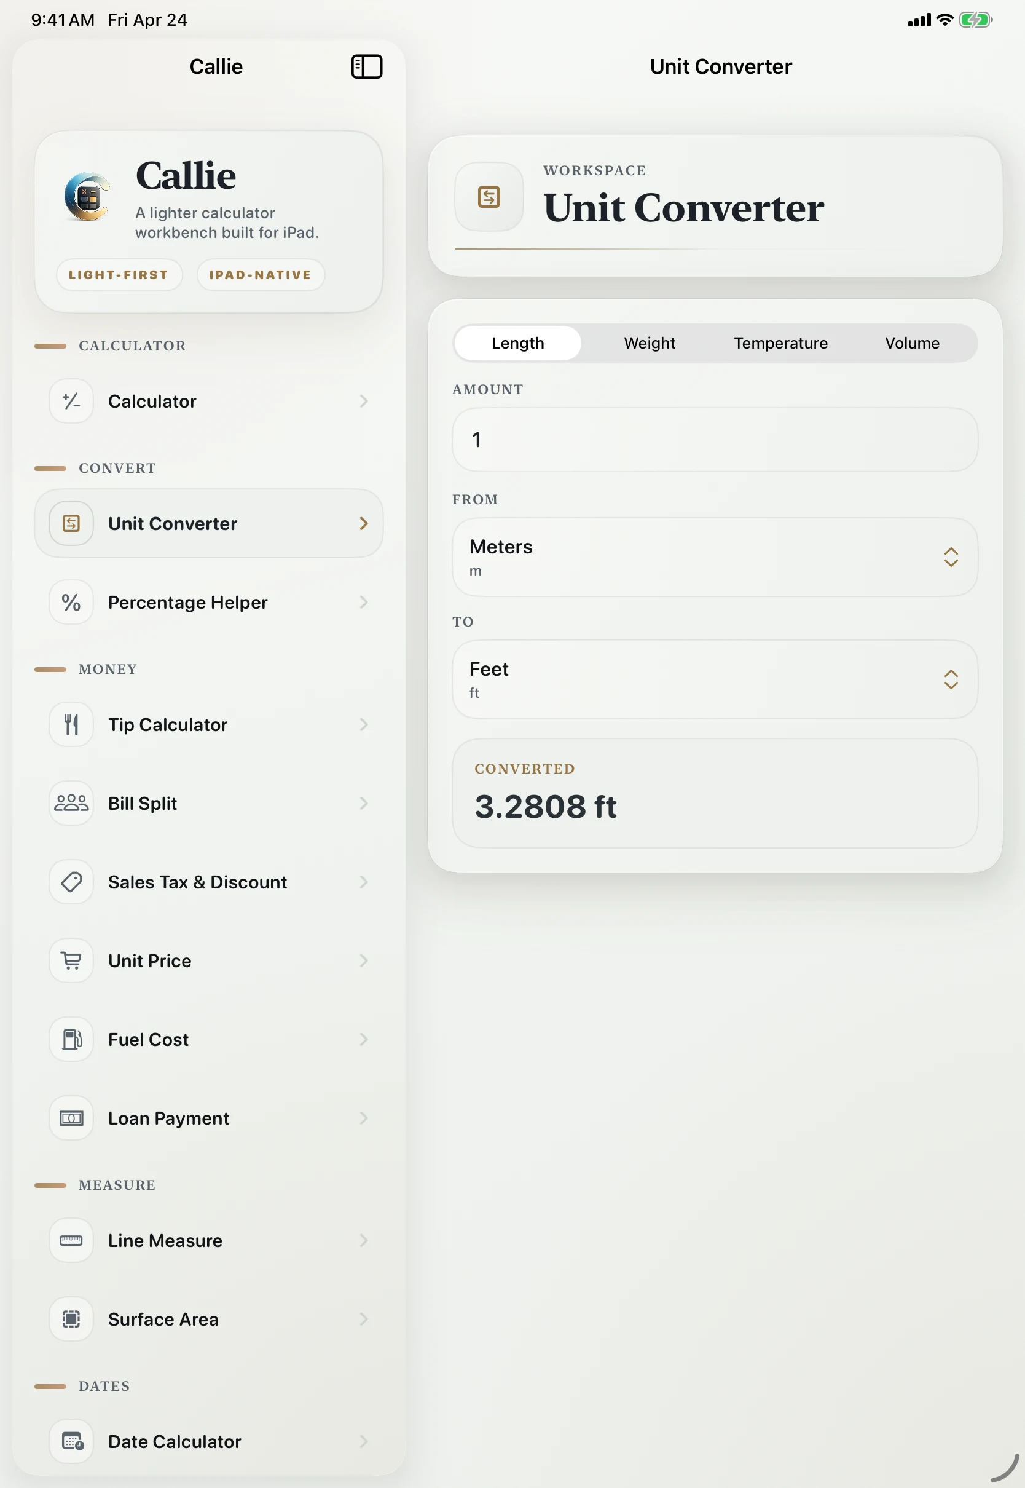Check the battery status icon
Viewport: 1025px width, 1488px height.
976,20
